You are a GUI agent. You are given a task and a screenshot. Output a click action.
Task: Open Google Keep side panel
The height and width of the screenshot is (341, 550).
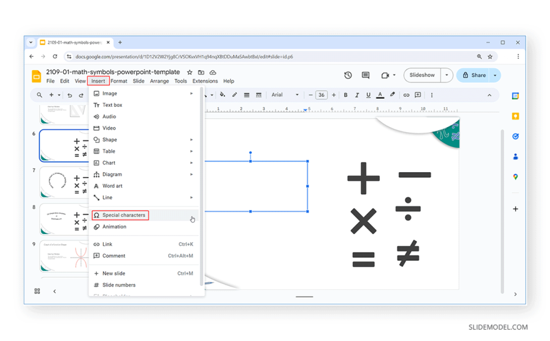(515, 116)
